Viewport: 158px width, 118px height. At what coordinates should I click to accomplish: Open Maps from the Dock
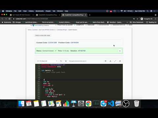pyautogui.click(x=51, y=104)
